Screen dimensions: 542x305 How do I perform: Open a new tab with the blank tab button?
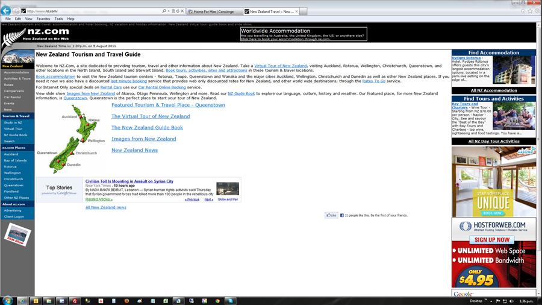[303, 11]
